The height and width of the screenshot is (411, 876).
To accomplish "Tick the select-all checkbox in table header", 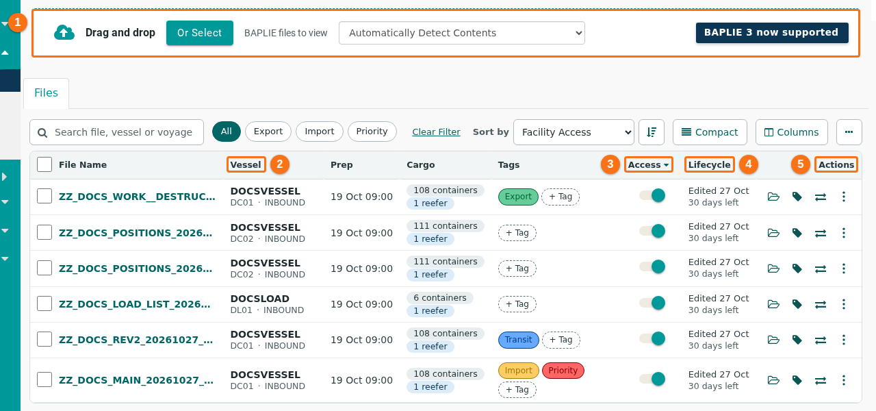I will [x=44, y=164].
